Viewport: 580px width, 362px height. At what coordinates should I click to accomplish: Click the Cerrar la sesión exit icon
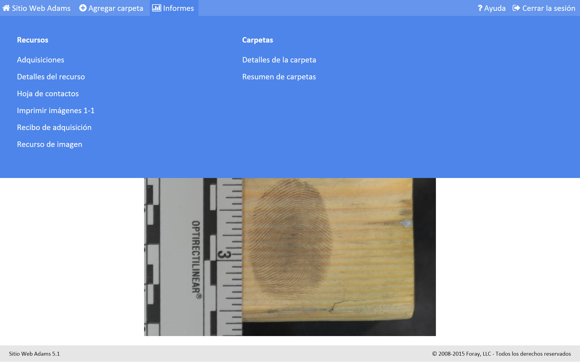[x=516, y=8]
